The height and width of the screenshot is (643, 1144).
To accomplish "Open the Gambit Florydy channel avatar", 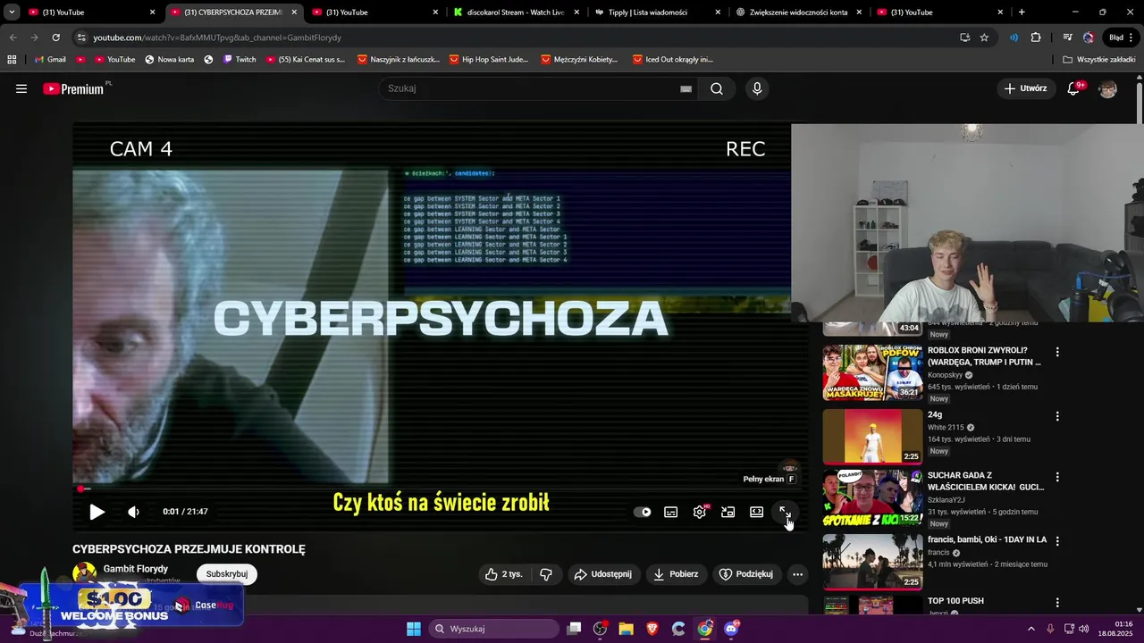I will (x=84, y=574).
